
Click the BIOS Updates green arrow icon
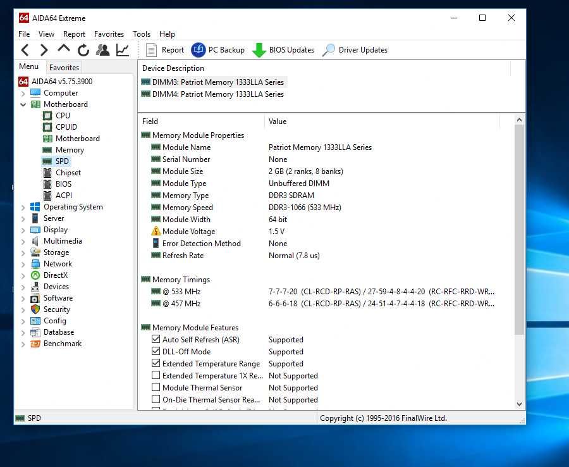[x=259, y=50]
